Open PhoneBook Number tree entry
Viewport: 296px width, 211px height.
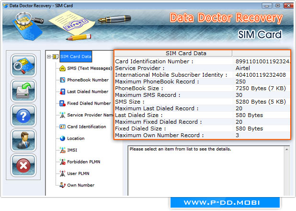click(x=88, y=80)
